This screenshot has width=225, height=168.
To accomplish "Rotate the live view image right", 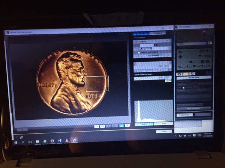I will 103,126.
